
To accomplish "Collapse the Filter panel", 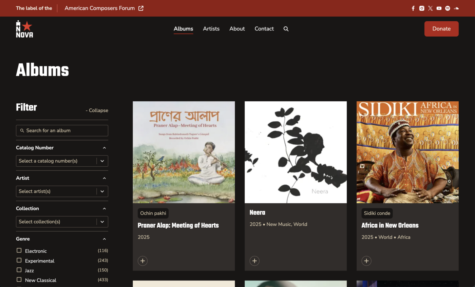I will click(x=97, y=110).
